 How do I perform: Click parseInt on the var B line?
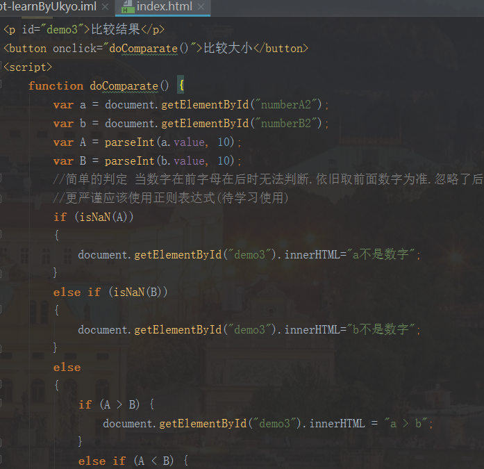coord(130,161)
